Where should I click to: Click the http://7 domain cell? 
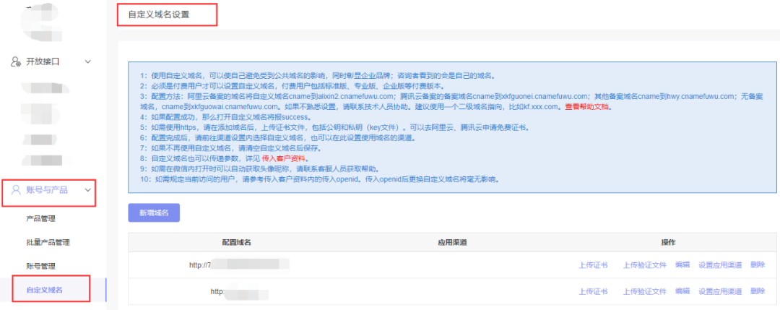click(239, 264)
